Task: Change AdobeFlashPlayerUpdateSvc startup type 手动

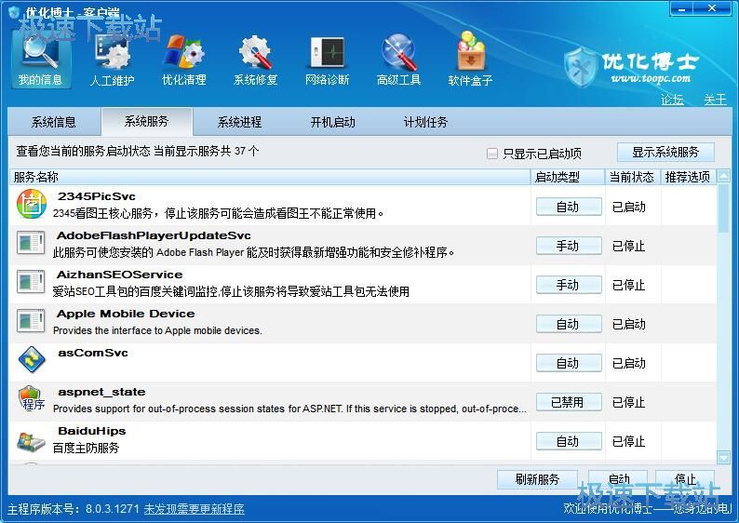Action: pos(569,246)
